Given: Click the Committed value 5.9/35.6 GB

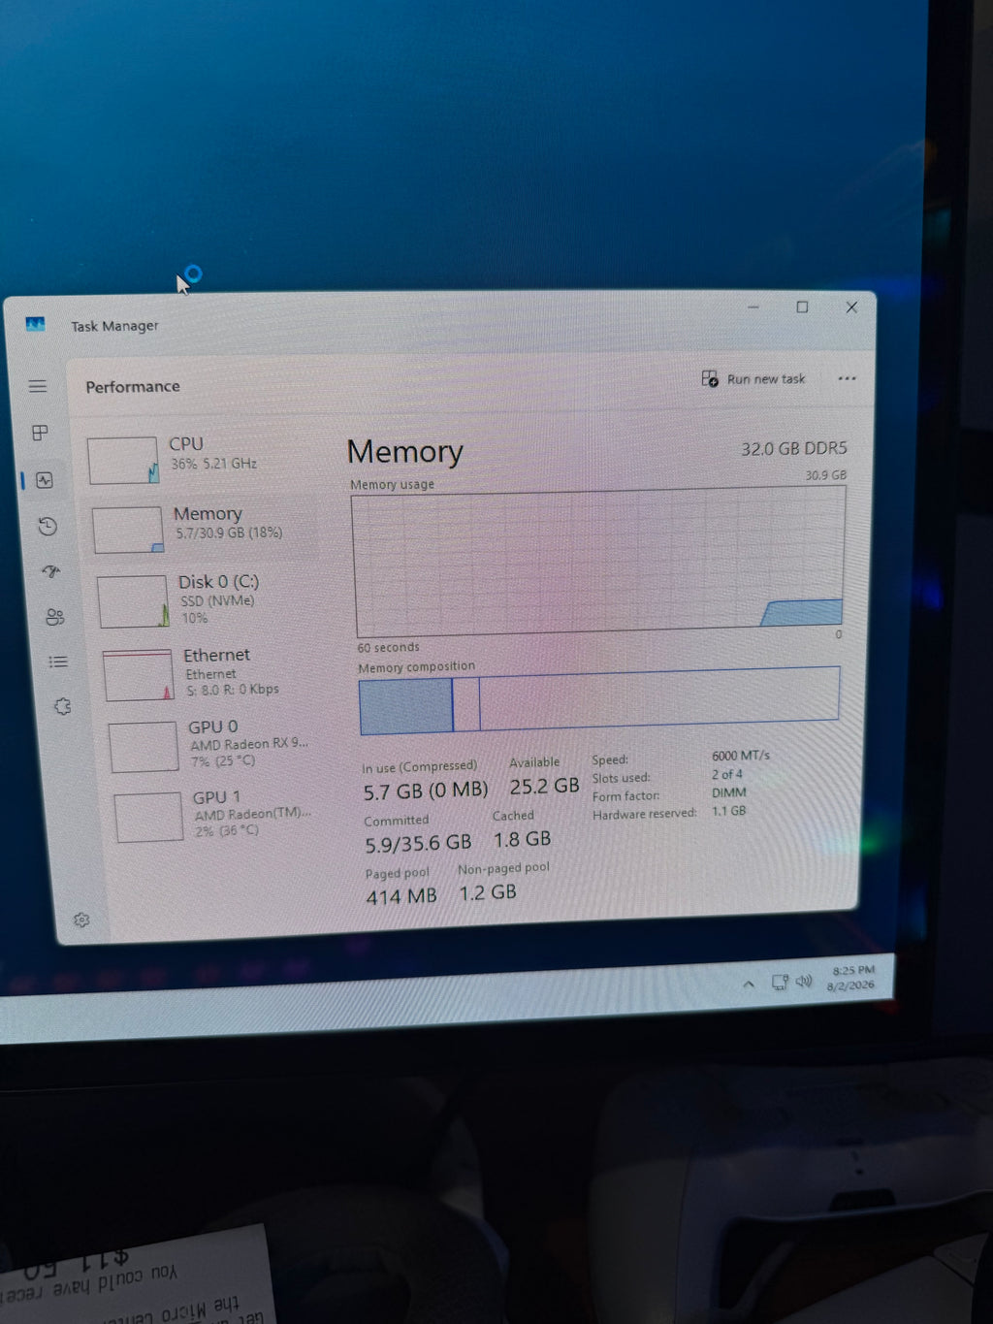Looking at the screenshot, I should click(418, 844).
